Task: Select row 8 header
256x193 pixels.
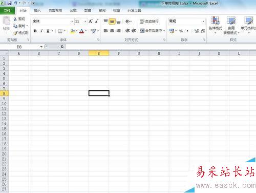Action: tap(4, 93)
